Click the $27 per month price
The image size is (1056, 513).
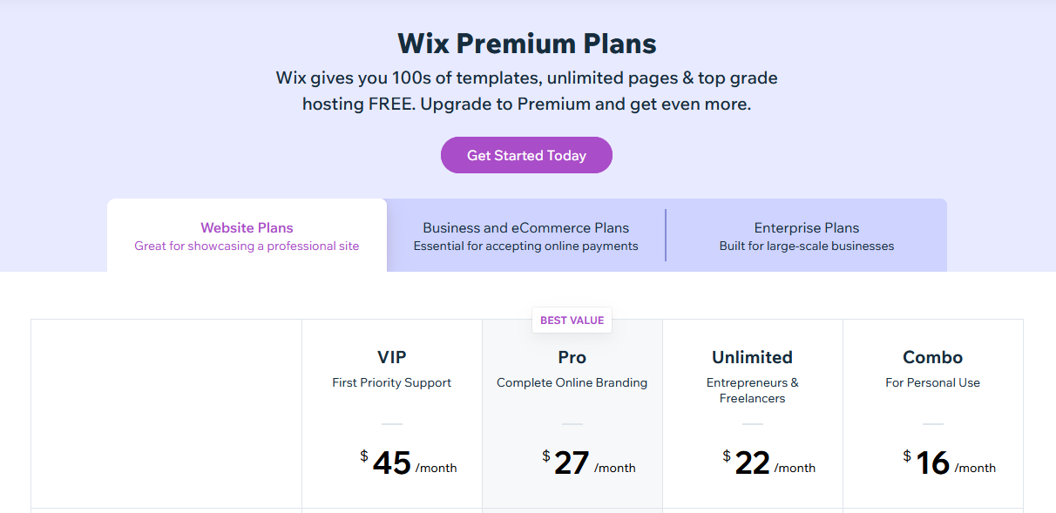(x=589, y=463)
